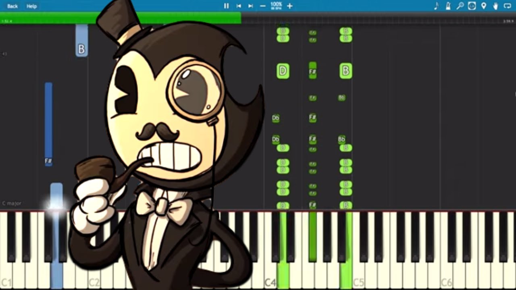The height and width of the screenshot is (290, 516).
Task: Open the Help menu
Action: coord(31,6)
